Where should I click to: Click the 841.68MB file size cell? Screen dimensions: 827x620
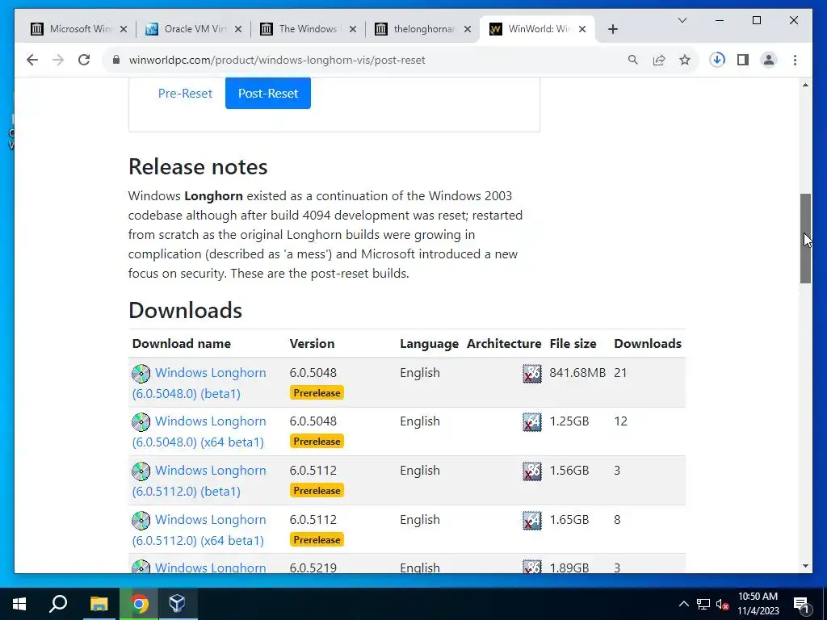pyautogui.click(x=577, y=373)
